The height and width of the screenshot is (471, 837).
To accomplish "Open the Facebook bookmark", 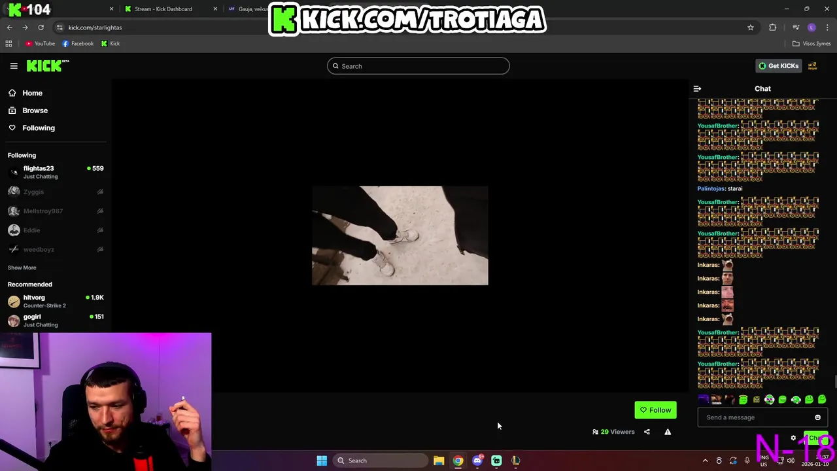I will point(78,44).
